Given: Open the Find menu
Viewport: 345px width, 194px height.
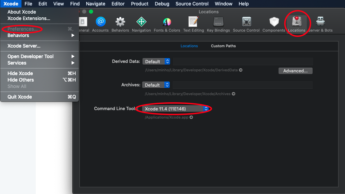Looking at the screenshot, I should (x=75, y=4).
